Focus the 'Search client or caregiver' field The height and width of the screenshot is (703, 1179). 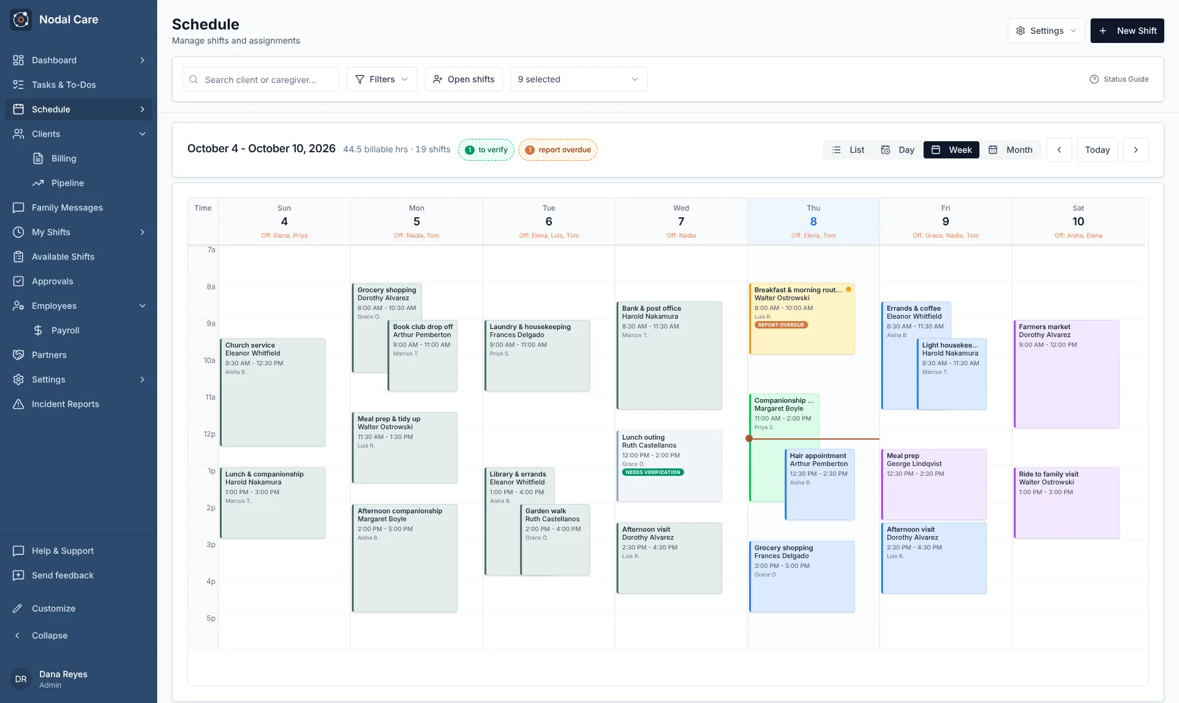click(261, 79)
